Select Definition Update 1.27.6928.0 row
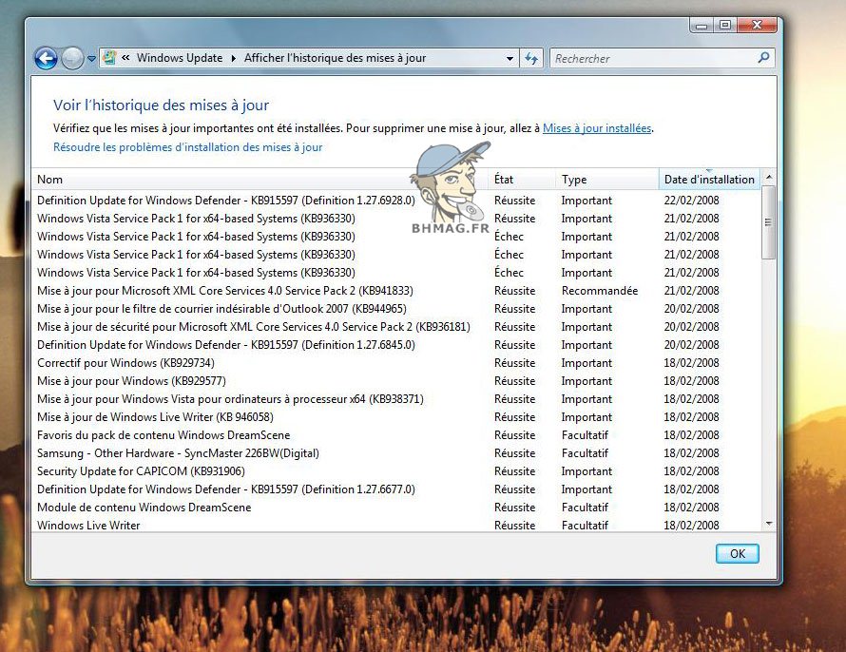This screenshot has width=846, height=652. (x=396, y=201)
